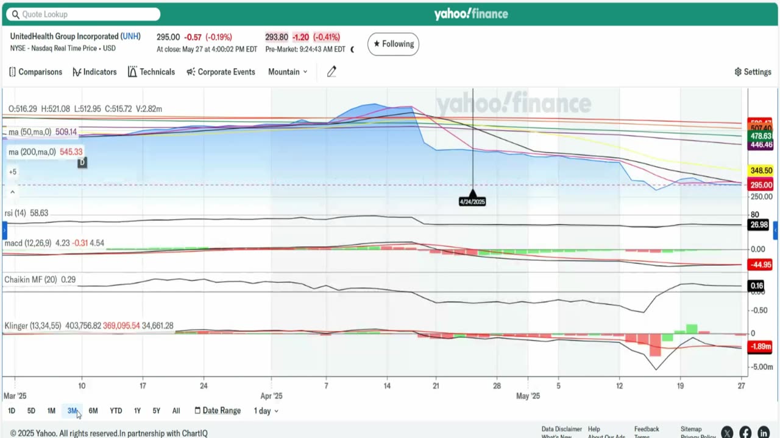This screenshot has height=438, width=780.
Task: Open the Corporate Events menu
Action: tap(221, 72)
